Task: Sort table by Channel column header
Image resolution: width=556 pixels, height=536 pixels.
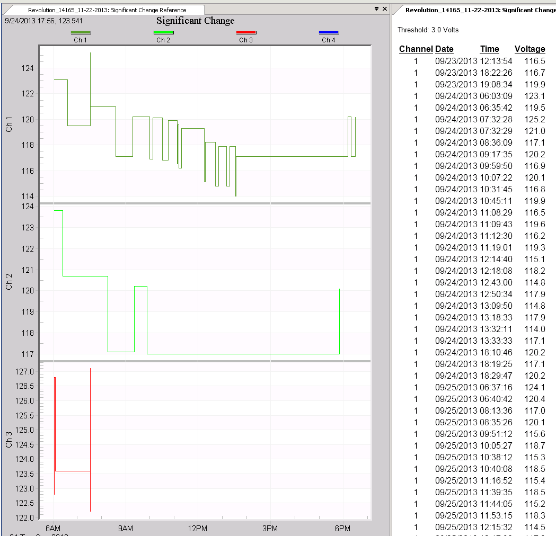Action: [416, 49]
